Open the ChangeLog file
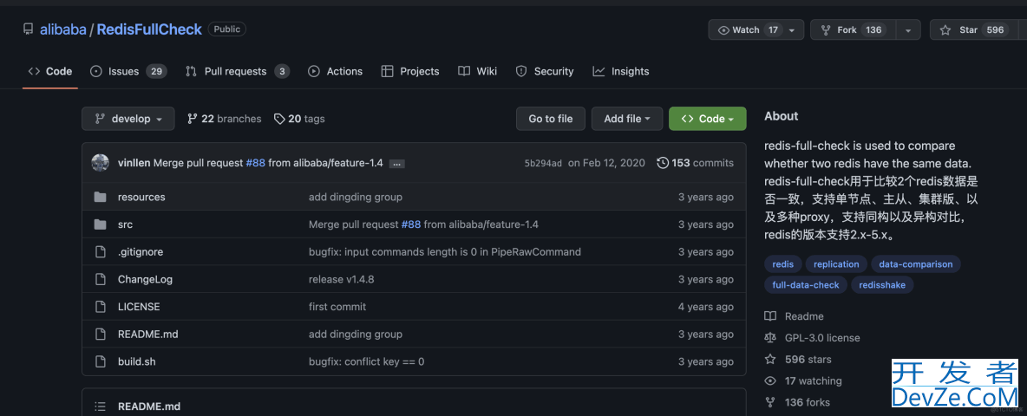The height and width of the screenshot is (416, 1027). click(x=146, y=279)
